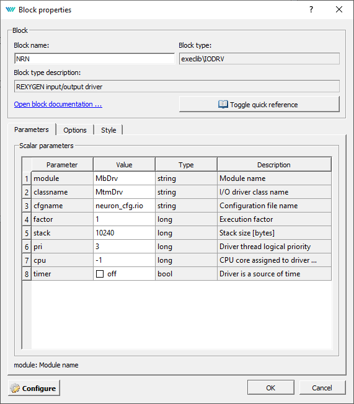Click the question mark help icon
Screen dimensions: 354x404
point(311,9)
